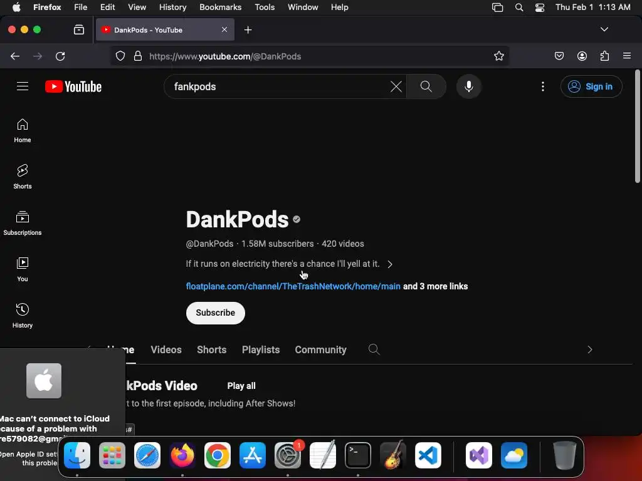This screenshot has height=481, width=642.
Task: Open the Firefox application menu
Action: click(x=627, y=56)
